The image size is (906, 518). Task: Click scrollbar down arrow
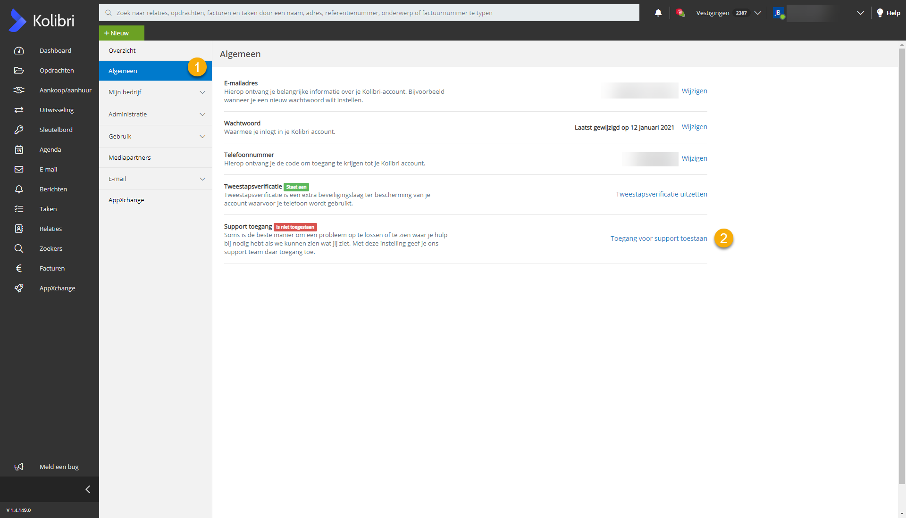coord(902,514)
